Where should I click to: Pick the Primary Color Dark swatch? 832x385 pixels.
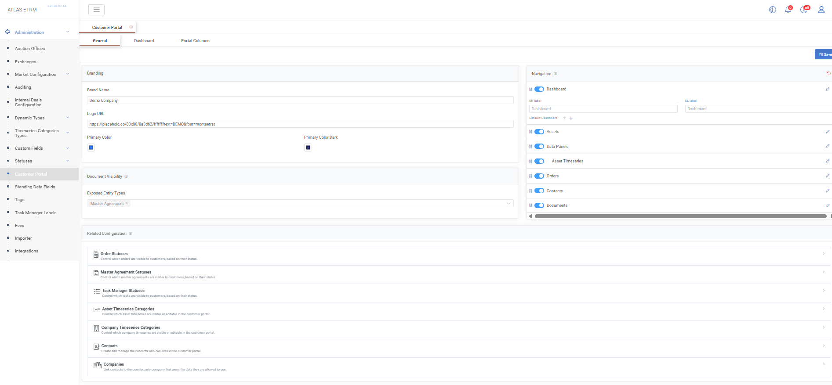click(x=308, y=148)
